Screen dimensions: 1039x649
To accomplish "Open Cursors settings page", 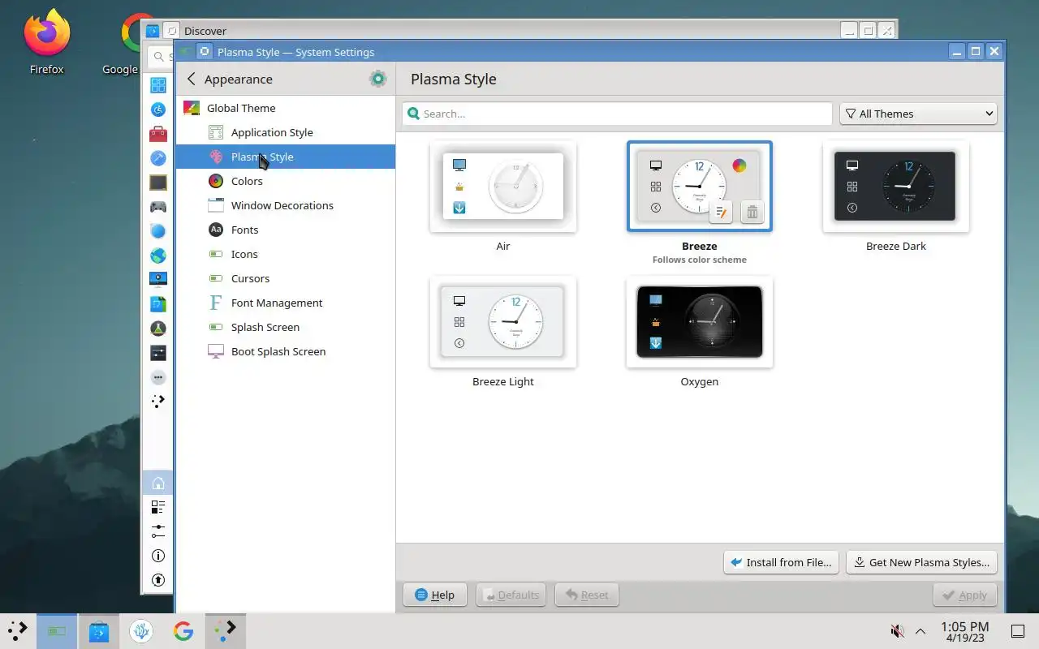I will click(285, 278).
